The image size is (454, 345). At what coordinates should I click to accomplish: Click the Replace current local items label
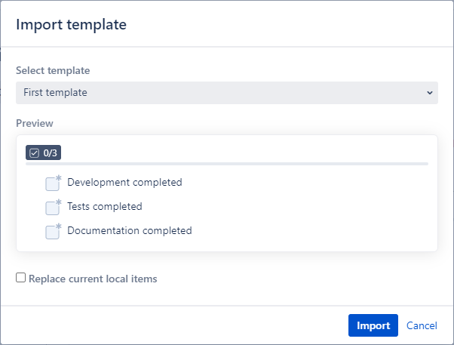pyautogui.click(x=93, y=279)
